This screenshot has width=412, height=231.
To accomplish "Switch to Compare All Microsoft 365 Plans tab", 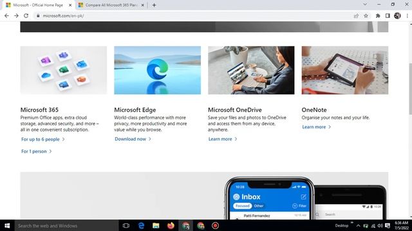I will (111, 5).
